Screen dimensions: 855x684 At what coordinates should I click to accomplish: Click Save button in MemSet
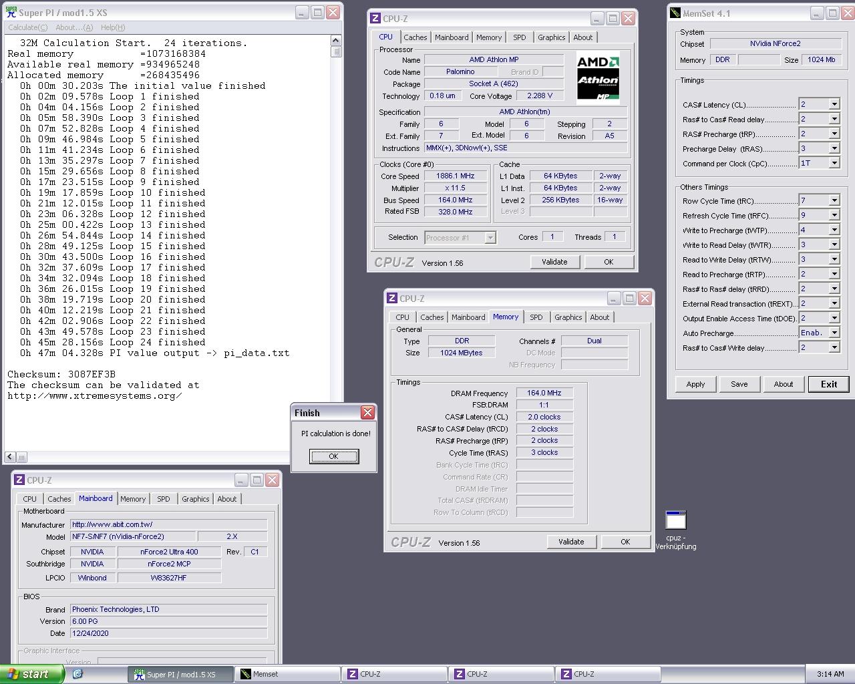click(x=739, y=384)
